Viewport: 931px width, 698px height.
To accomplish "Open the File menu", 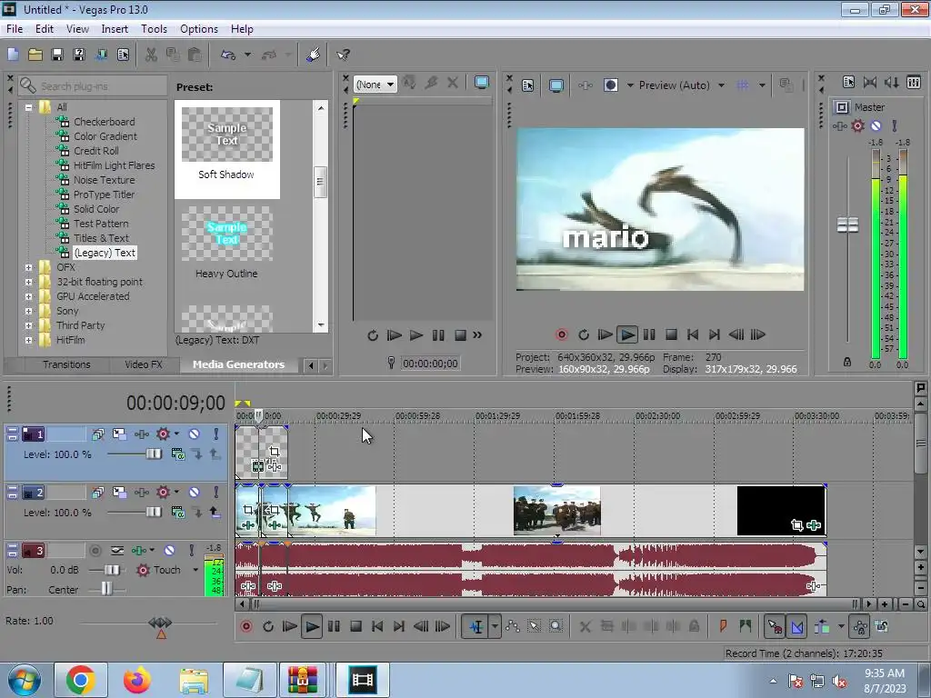I will (15, 29).
